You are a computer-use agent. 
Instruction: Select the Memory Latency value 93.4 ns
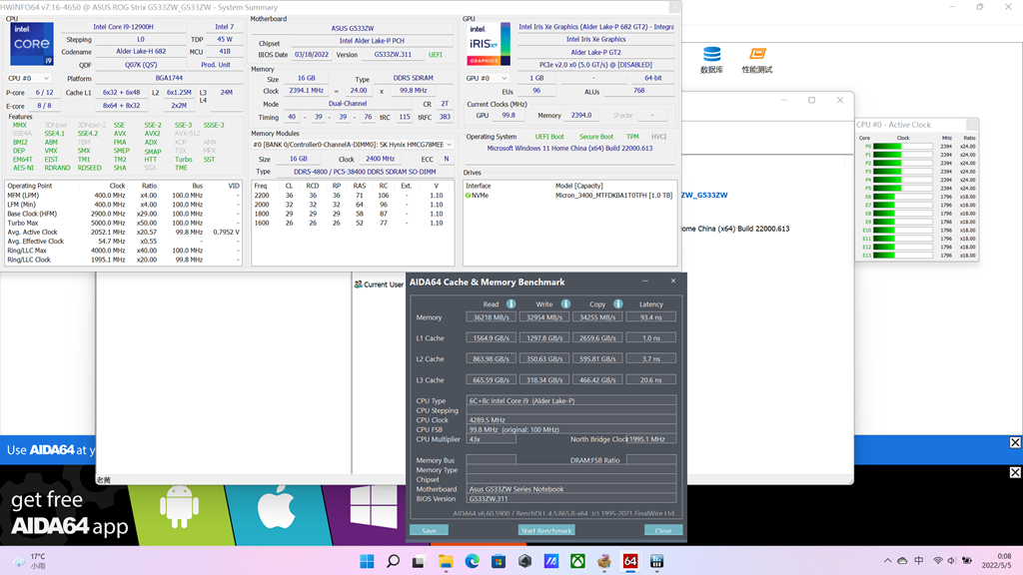(x=650, y=317)
